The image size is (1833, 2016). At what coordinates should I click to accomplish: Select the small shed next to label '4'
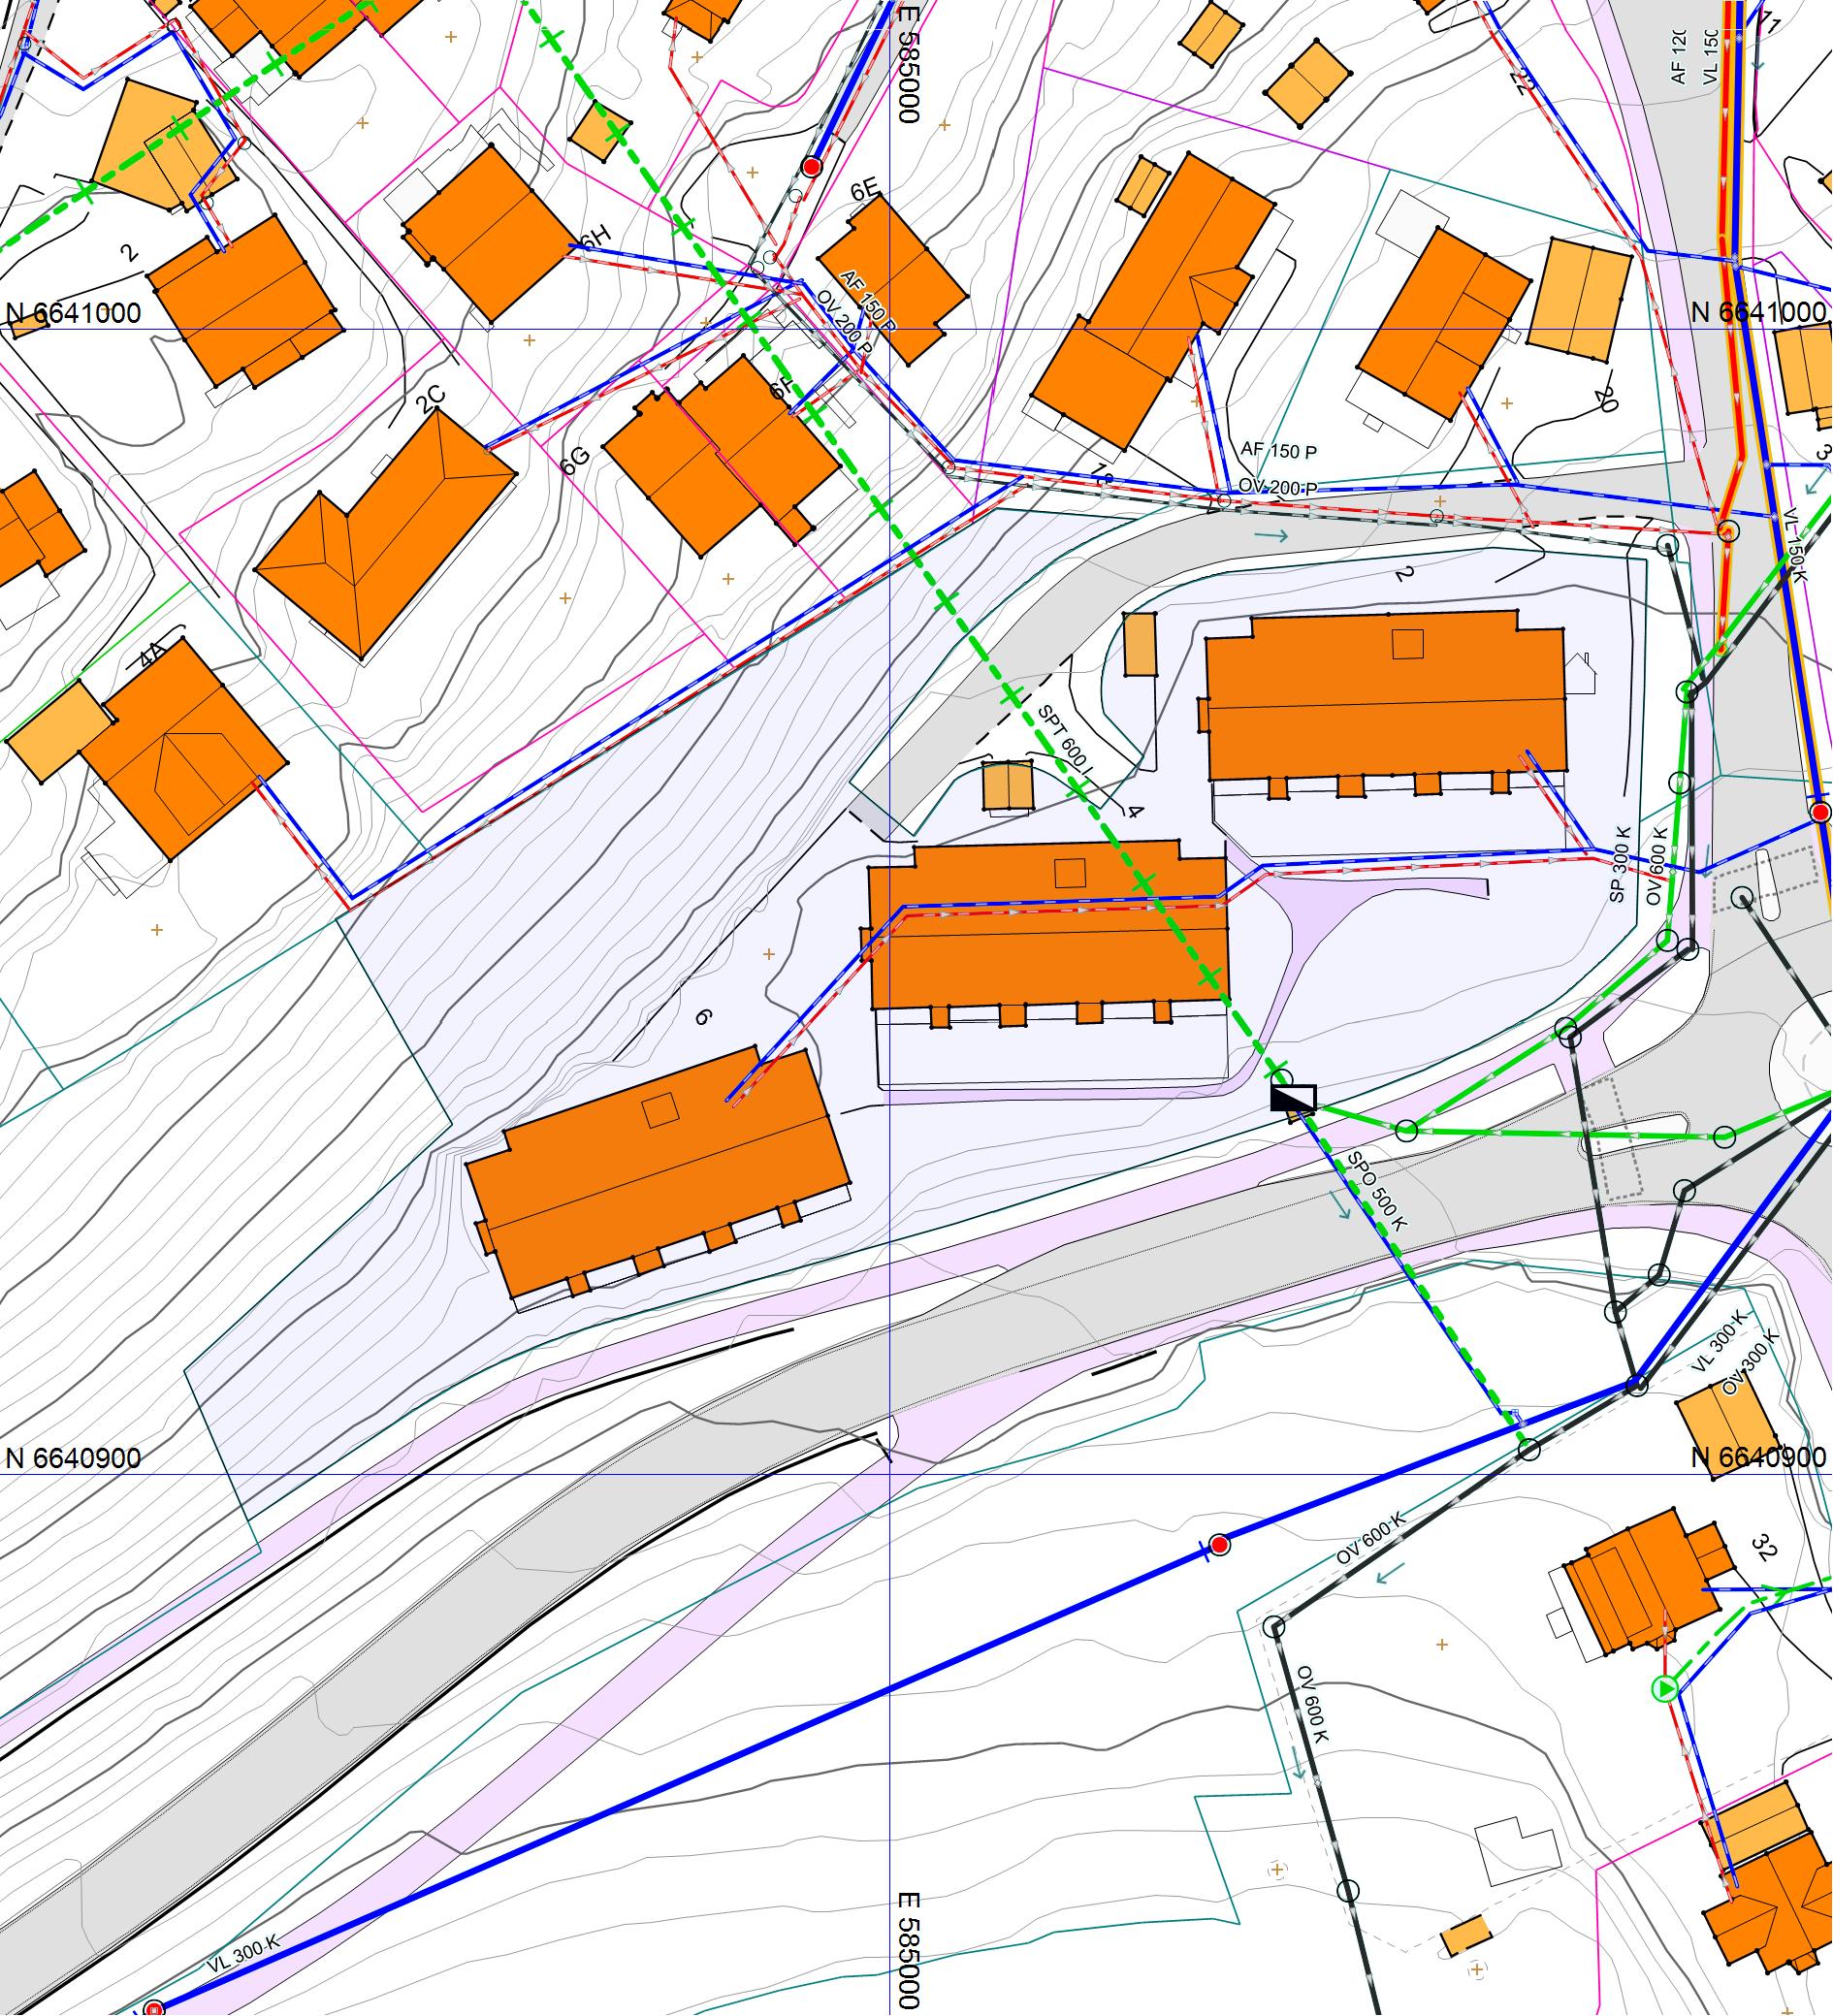(x=1007, y=785)
